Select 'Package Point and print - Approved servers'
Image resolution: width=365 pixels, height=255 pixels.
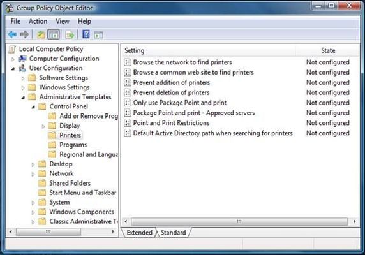coord(194,113)
